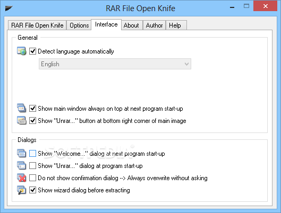Click label "Show "Unrar..." dialog at program start-up"
Screen dimensions: 281x213
90,166
